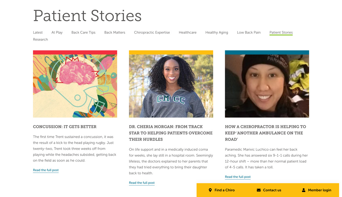Click the person icon for Member login

click(303, 190)
